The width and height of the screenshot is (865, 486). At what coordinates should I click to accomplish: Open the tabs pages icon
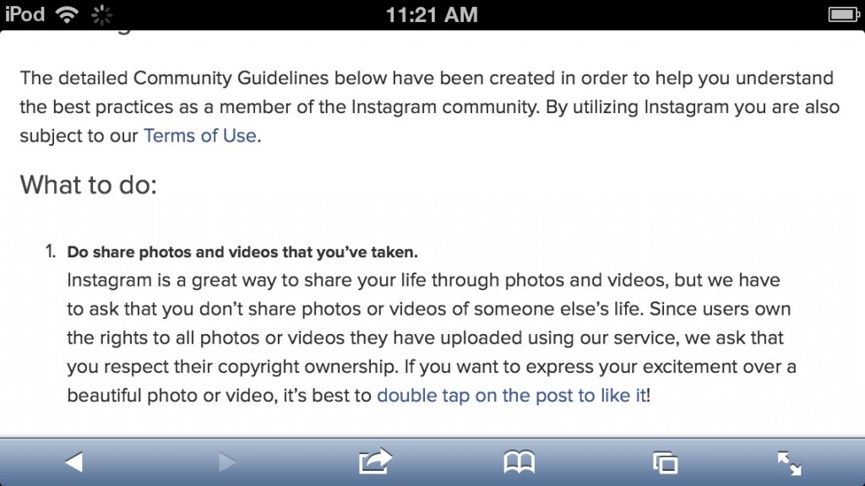[665, 462]
